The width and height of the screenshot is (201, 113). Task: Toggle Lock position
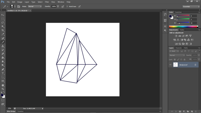(x=181, y=59)
